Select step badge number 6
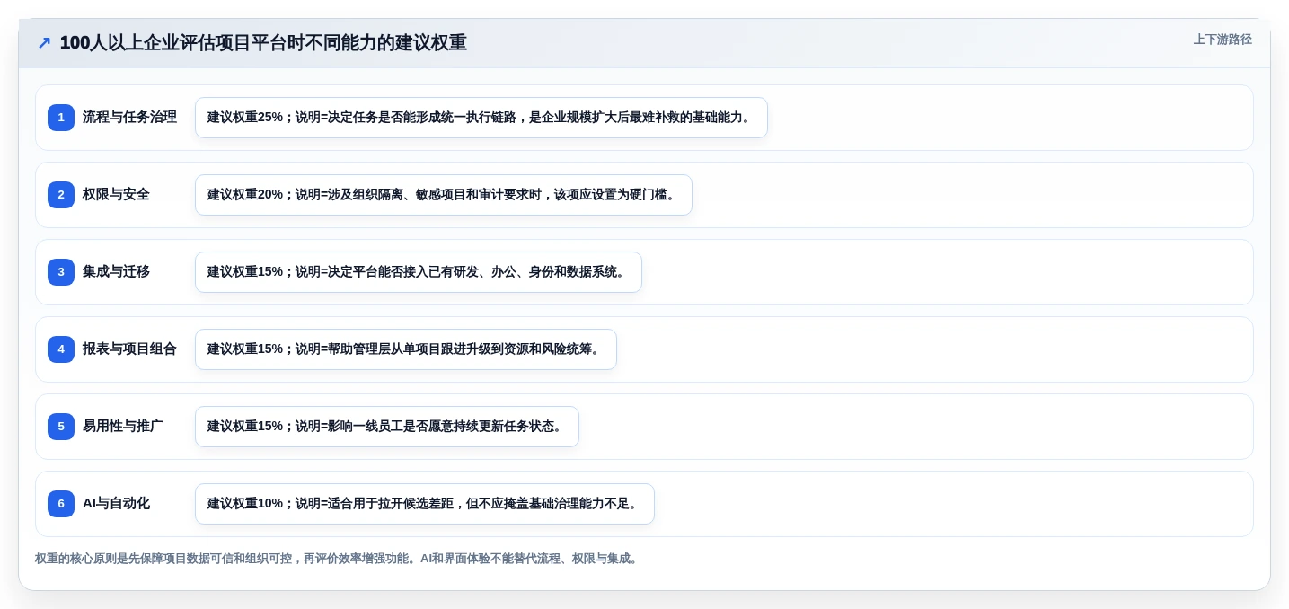This screenshot has height=609, width=1289. pos(61,504)
